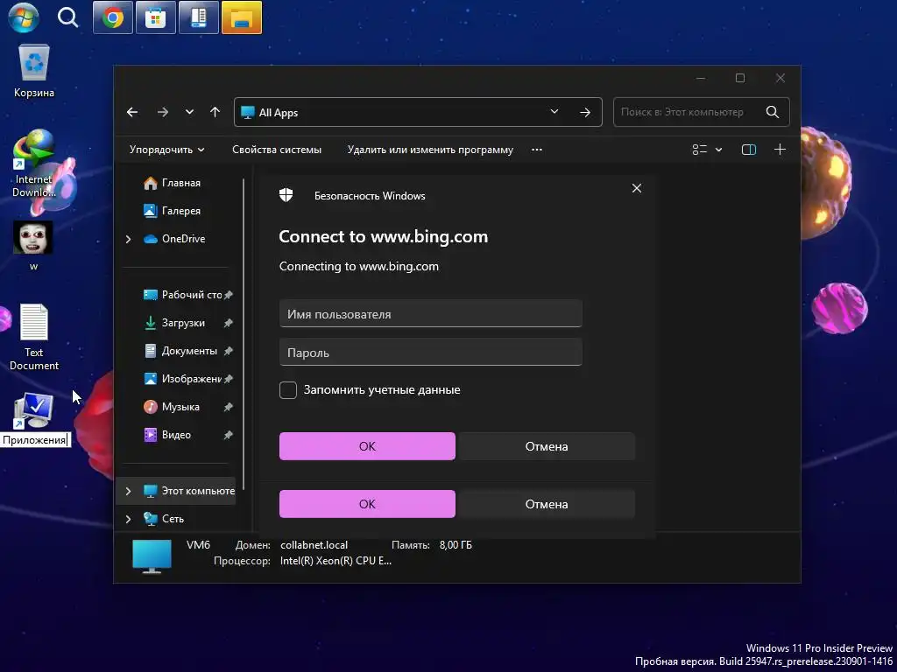The width and height of the screenshot is (897, 672).
Task: Check Запомнить учетные данные
Action: pos(287,389)
